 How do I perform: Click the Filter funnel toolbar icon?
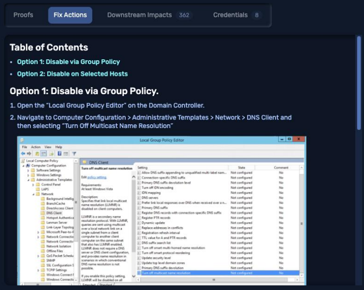74,154
